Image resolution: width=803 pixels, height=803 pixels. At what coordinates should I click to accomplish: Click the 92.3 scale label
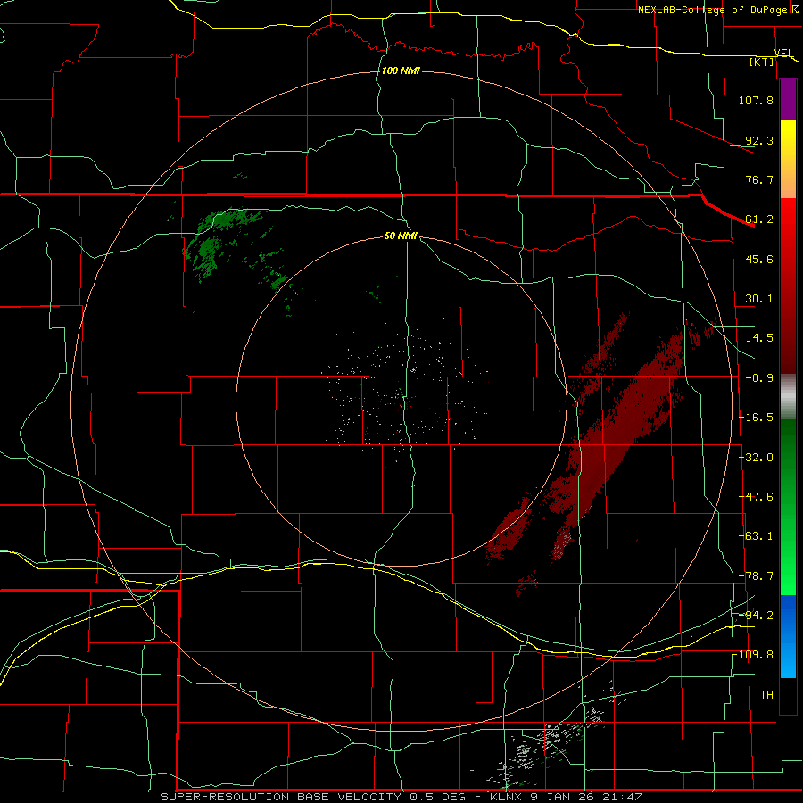(759, 140)
